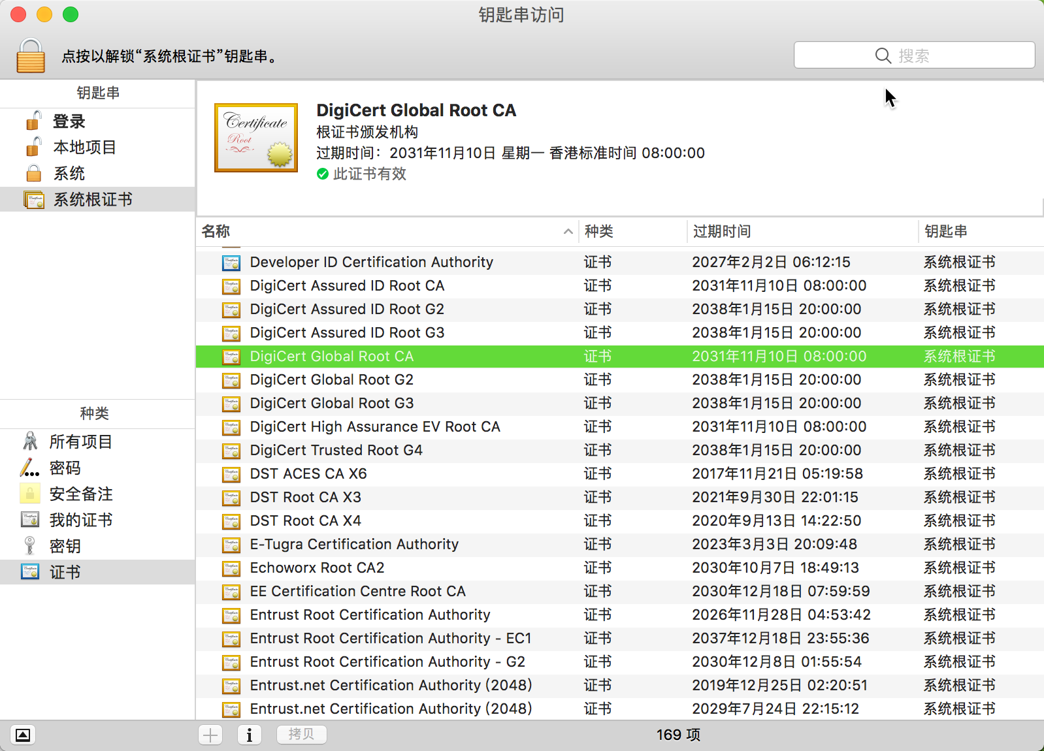Select DigiCert Global Root G3 row
This screenshot has height=751, width=1044.
[620, 404]
